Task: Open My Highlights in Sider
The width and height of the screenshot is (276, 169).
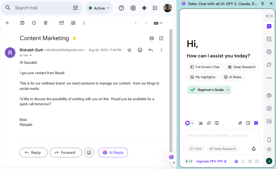Action: (203, 77)
